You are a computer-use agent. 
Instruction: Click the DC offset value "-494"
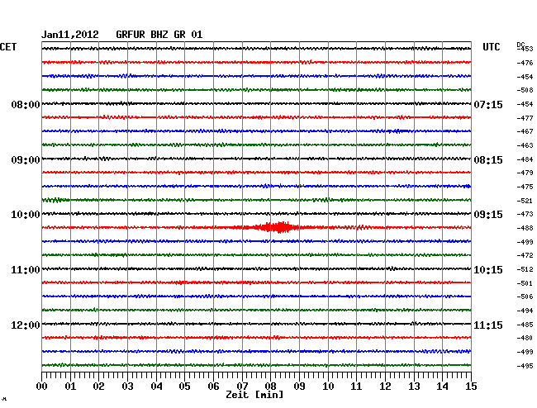pos(525,311)
